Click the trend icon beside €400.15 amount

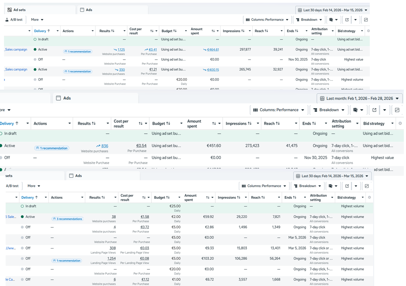205,70
